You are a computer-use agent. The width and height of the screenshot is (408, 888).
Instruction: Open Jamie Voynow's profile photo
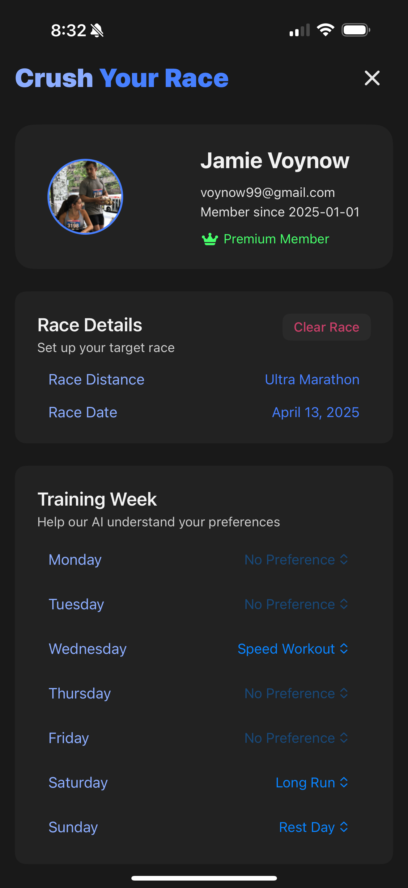(x=85, y=197)
